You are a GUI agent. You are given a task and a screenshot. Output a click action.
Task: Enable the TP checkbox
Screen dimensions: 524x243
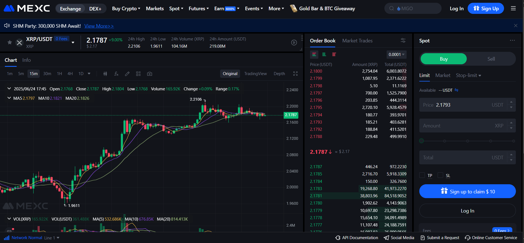[422, 175]
